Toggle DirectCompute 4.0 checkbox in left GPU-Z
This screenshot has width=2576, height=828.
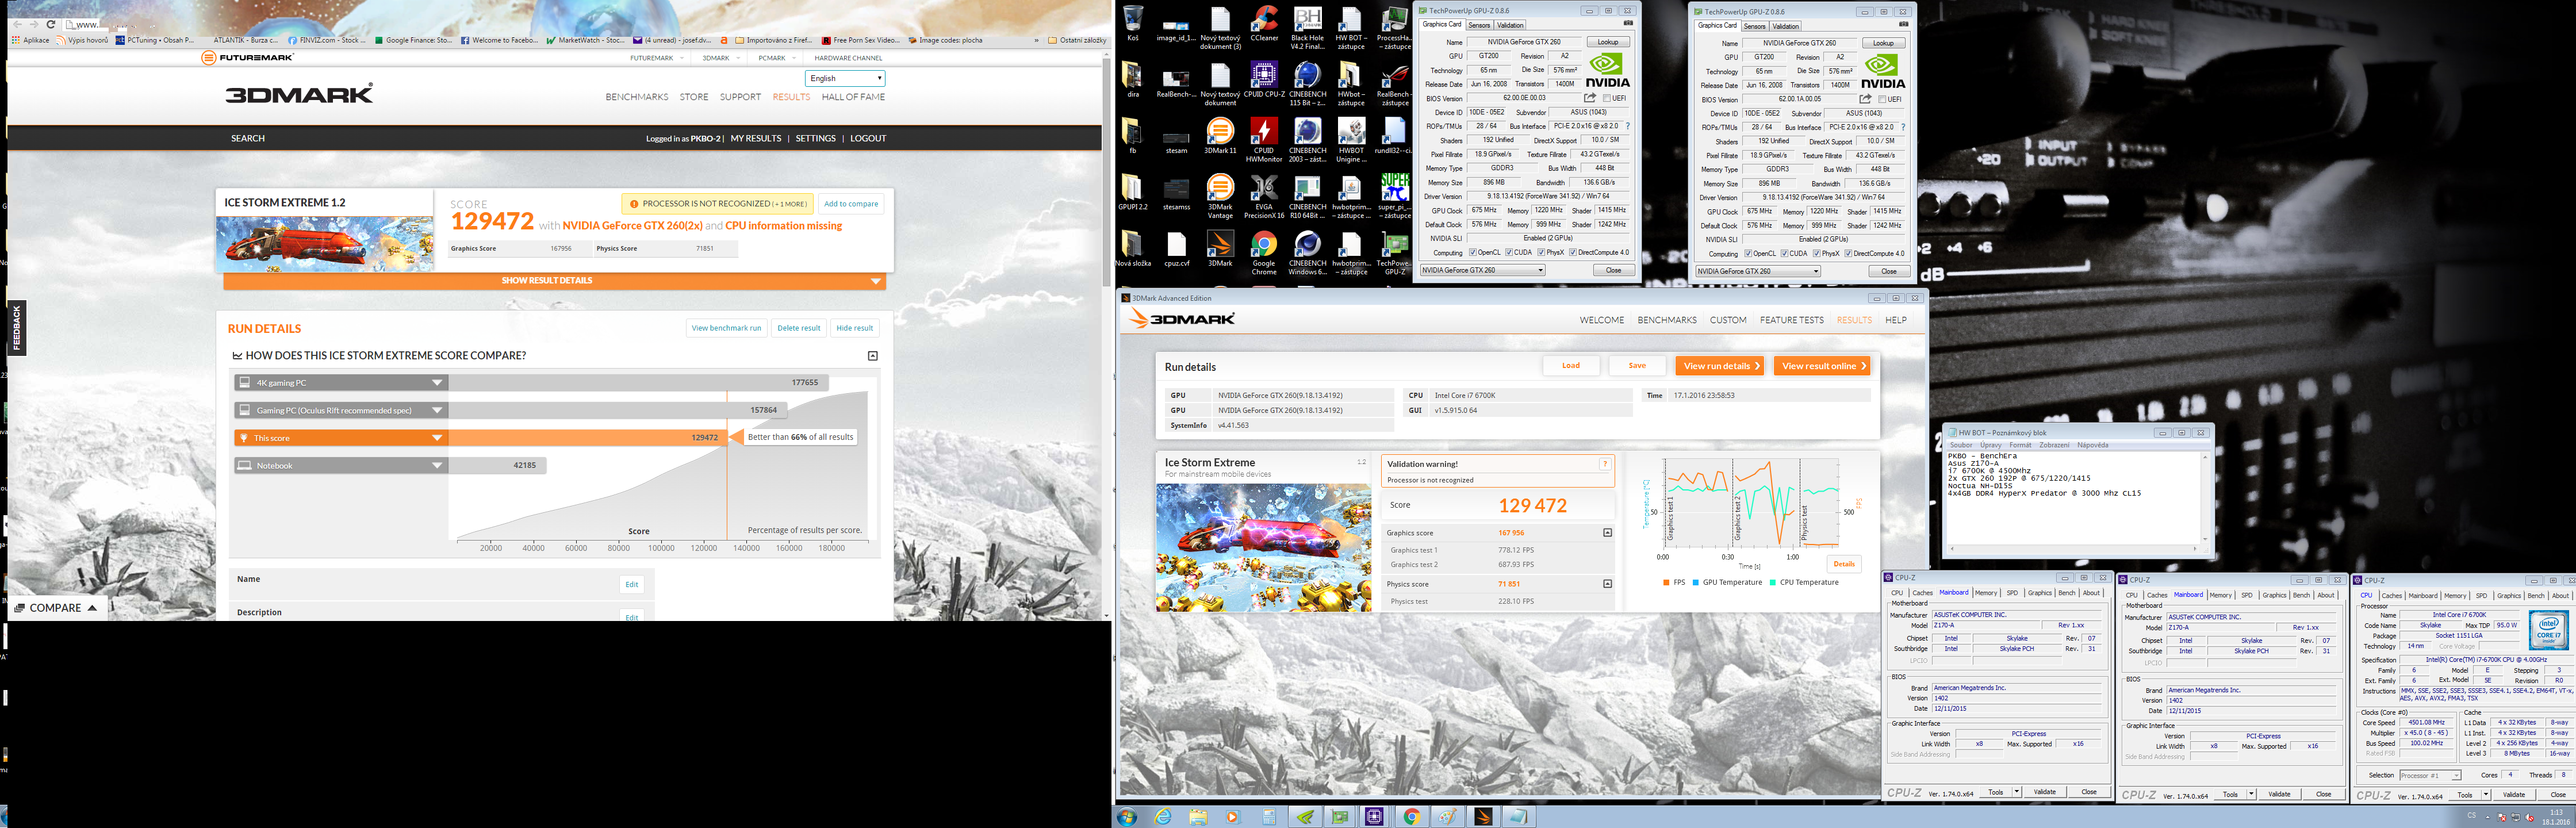pyautogui.click(x=1573, y=252)
